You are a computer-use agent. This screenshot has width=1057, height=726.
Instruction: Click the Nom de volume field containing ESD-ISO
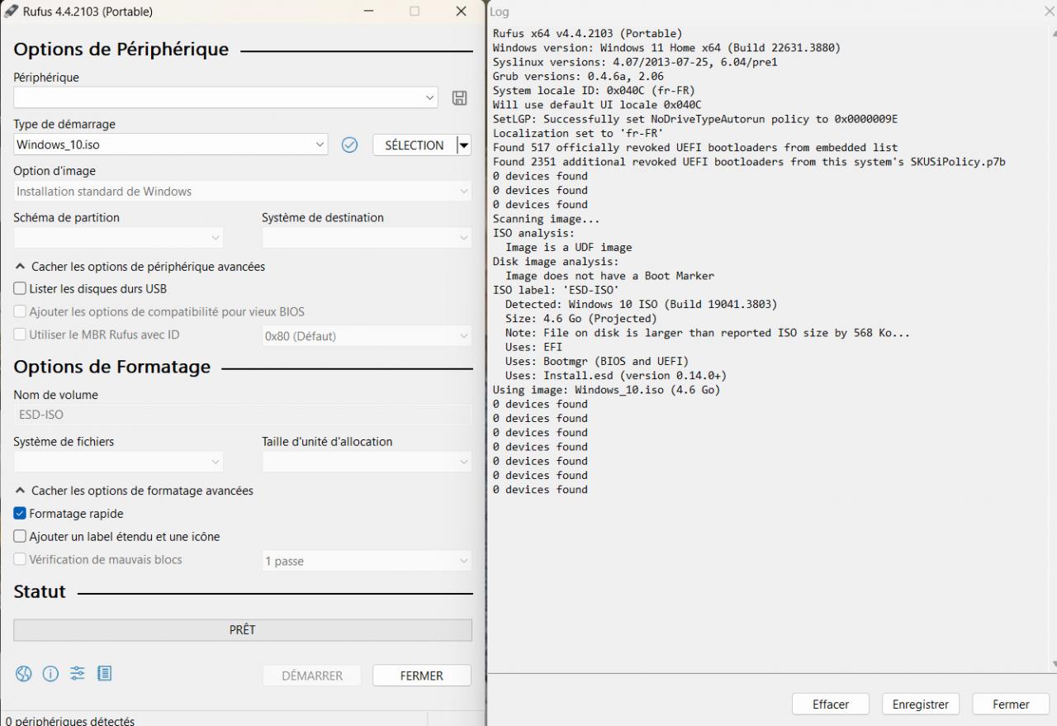coord(243,415)
